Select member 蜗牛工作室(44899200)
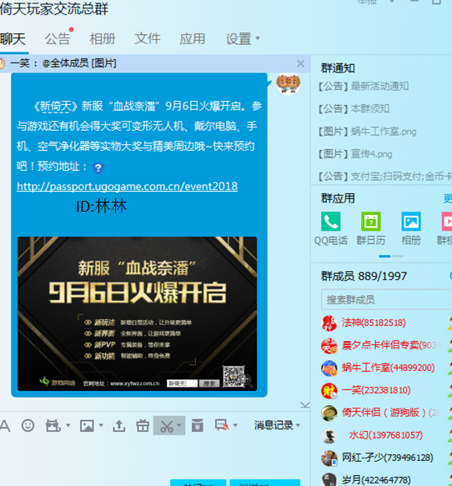The height and width of the screenshot is (486, 452). coord(388,368)
